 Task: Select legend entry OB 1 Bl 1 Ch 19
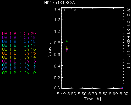pyautogui.click(x=19, y=38)
